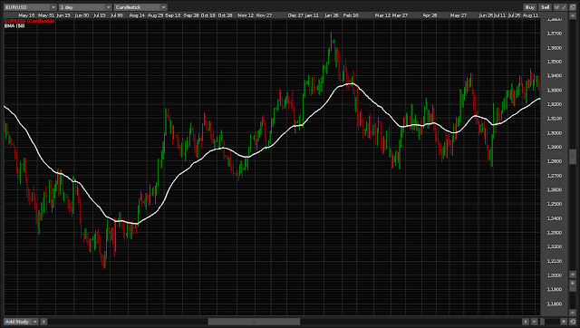The height and width of the screenshot is (328, 580).
Task: Click the vertical scroll up arrow
Action: [573, 15]
